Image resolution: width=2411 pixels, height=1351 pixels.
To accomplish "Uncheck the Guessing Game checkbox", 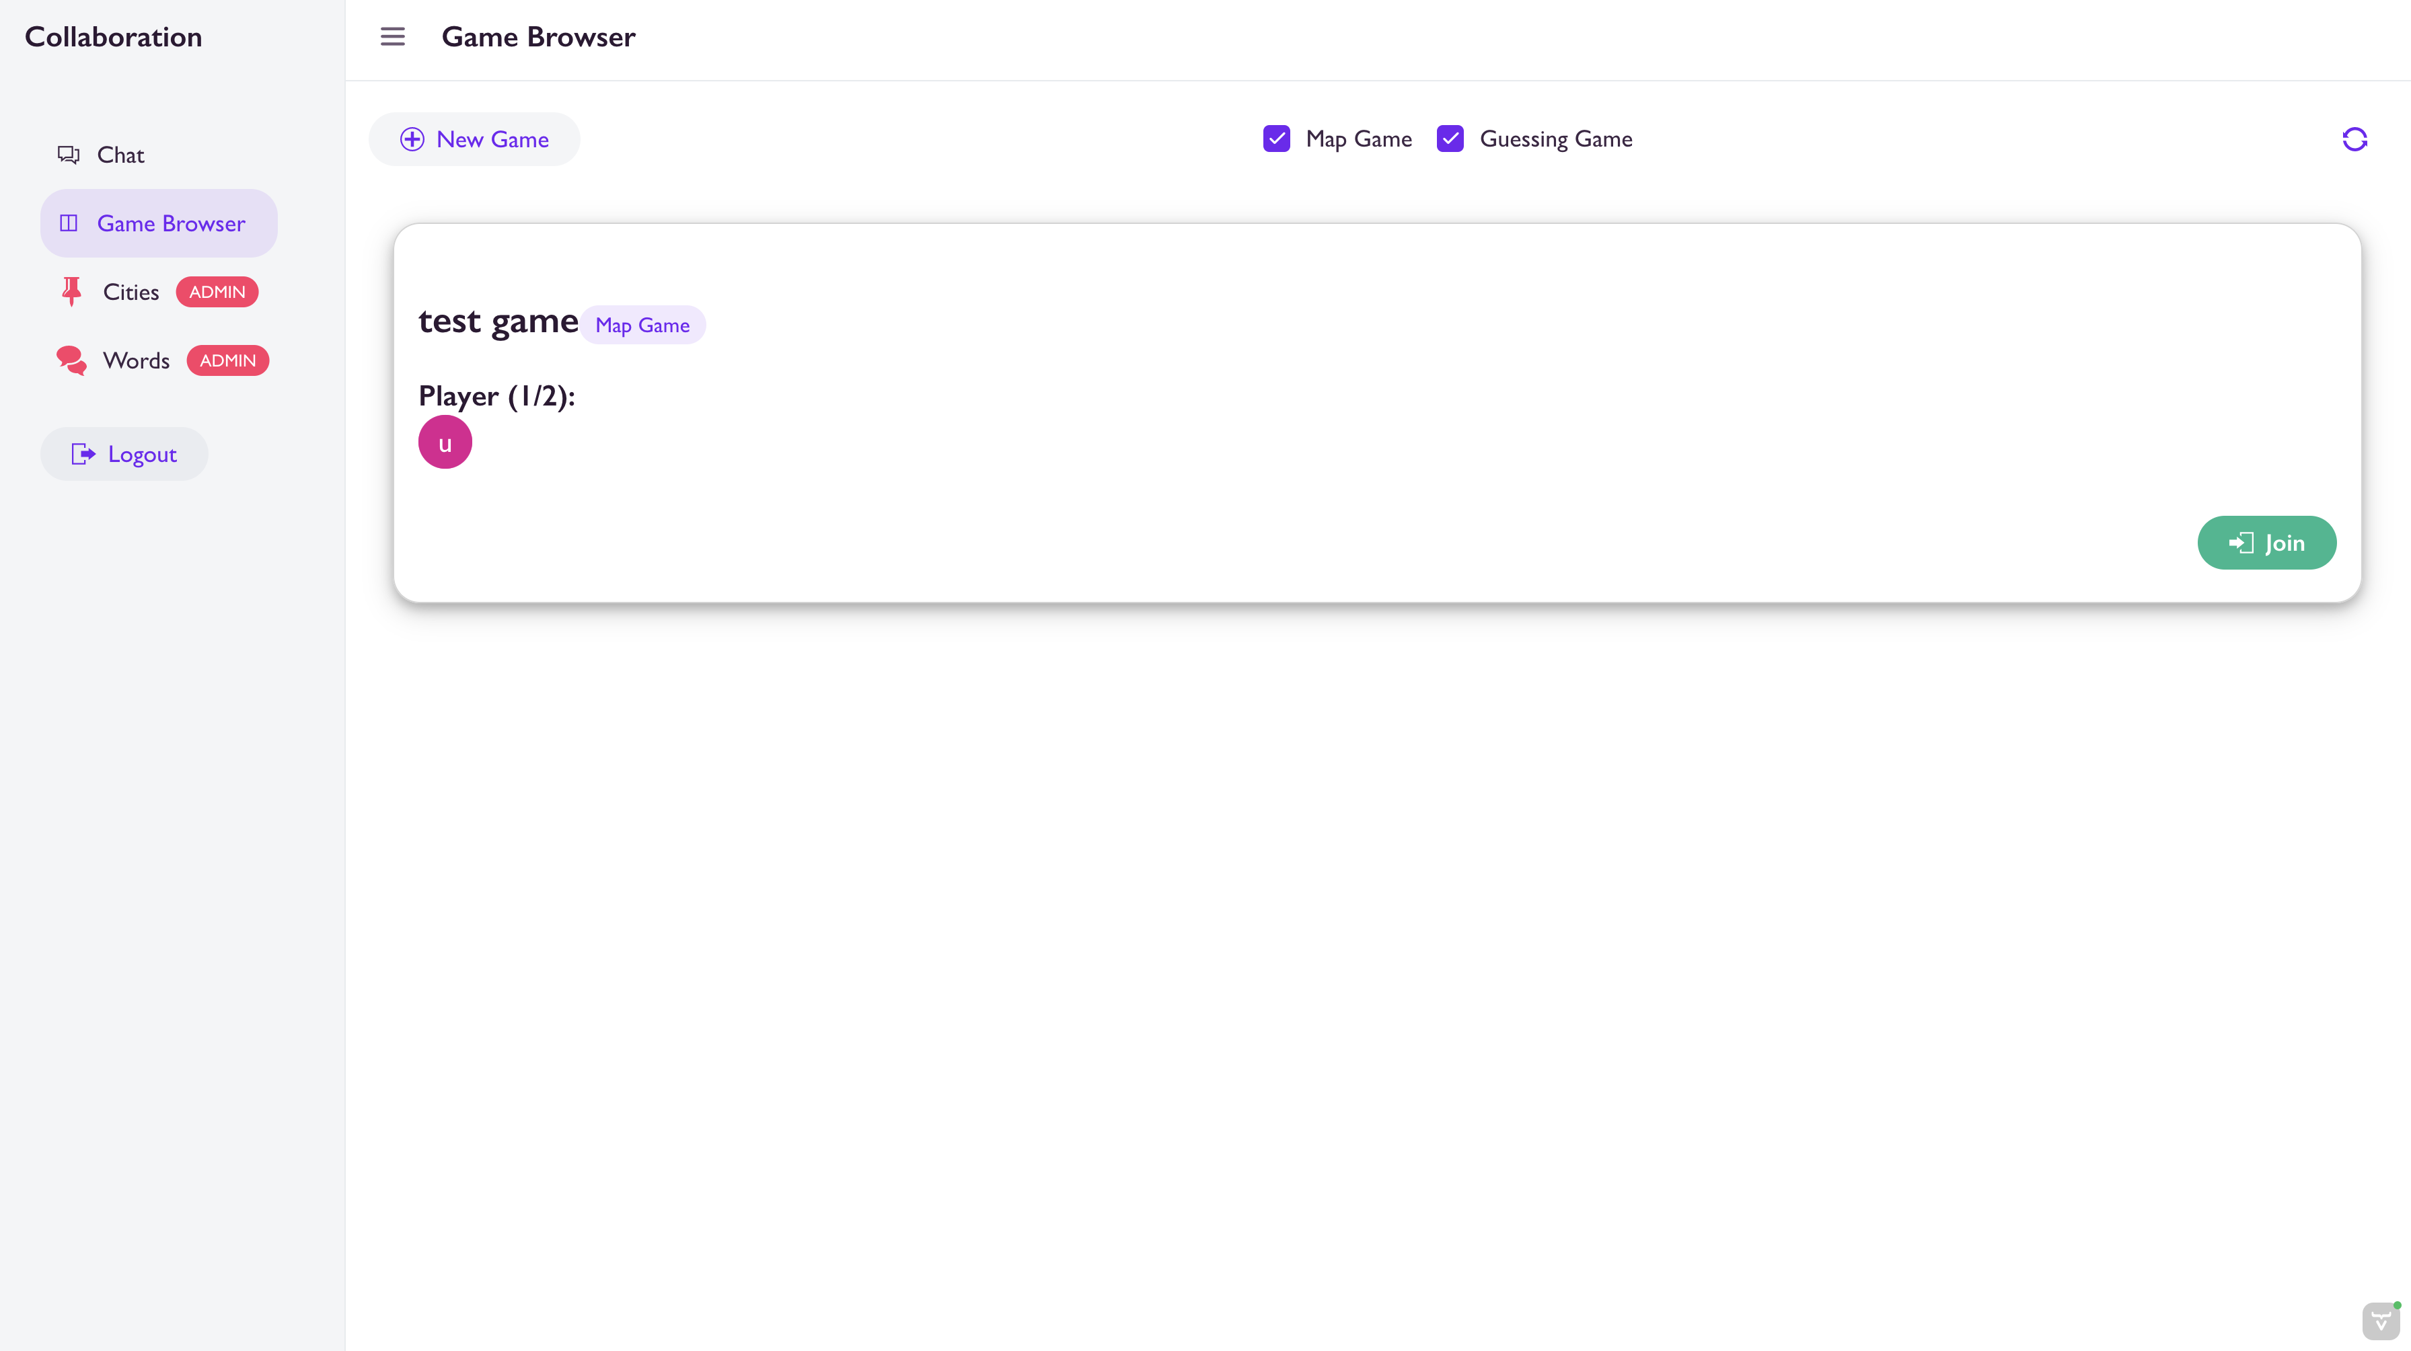I will pyautogui.click(x=1450, y=139).
